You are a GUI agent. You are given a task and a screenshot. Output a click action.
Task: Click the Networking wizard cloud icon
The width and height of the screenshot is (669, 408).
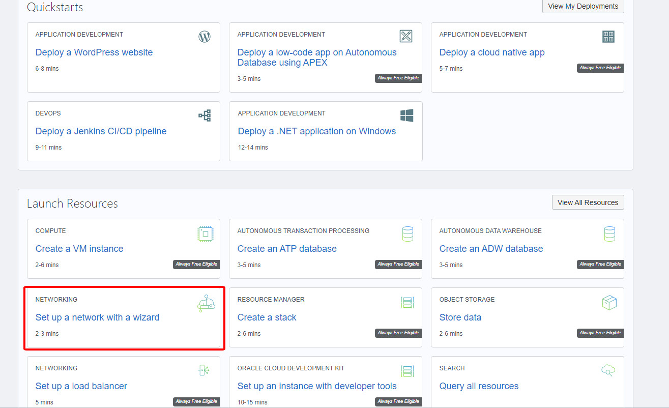[206, 302]
